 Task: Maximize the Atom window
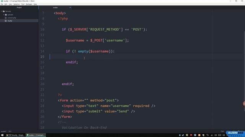click(x=236, y=1)
